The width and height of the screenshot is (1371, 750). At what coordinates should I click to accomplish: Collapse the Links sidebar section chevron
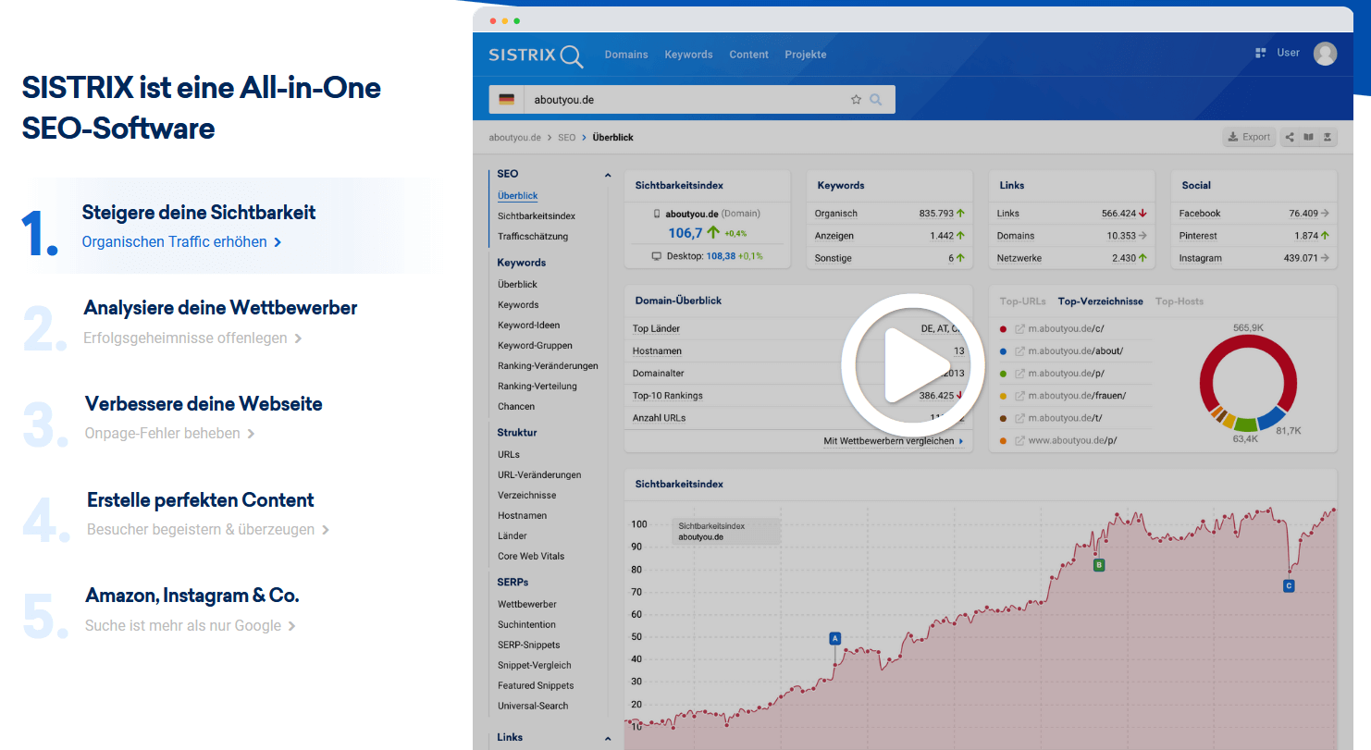click(x=608, y=738)
